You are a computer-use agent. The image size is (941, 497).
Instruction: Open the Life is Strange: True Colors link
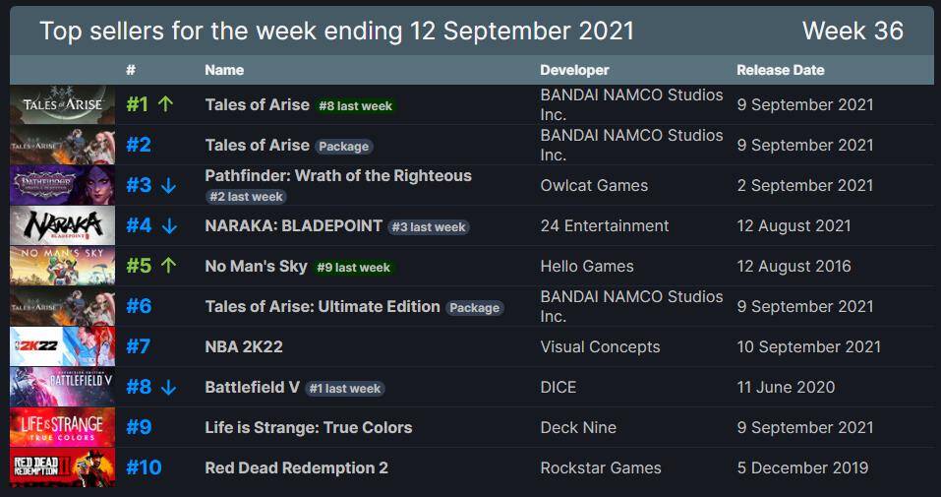308,427
